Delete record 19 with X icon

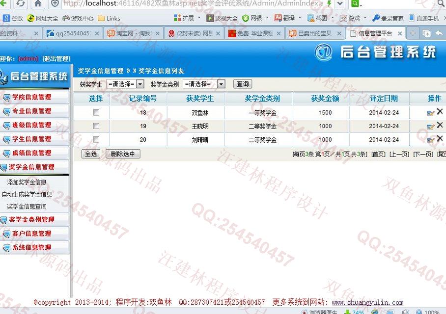(x=440, y=125)
